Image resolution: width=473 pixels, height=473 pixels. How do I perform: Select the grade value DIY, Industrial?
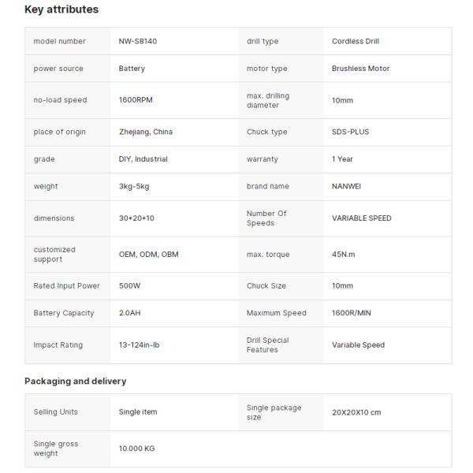[x=143, y=159]
